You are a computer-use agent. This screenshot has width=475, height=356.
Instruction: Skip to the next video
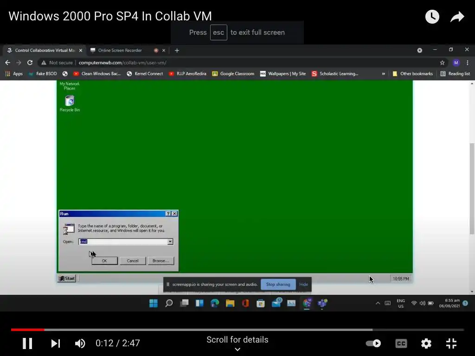(56, 343)
